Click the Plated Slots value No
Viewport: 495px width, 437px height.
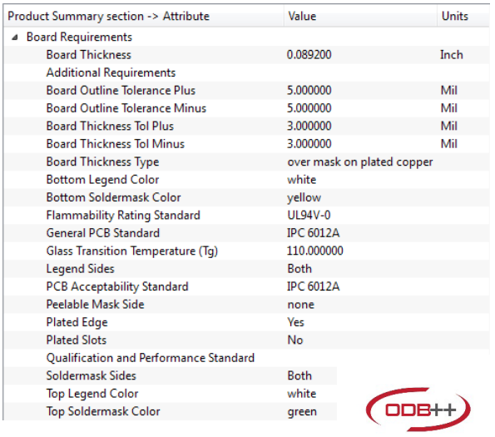295,340
